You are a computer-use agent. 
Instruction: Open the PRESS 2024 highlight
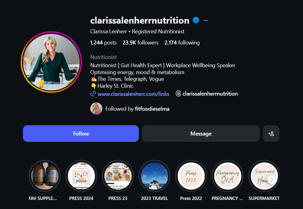pyautogui.click(x=81, y=176)
